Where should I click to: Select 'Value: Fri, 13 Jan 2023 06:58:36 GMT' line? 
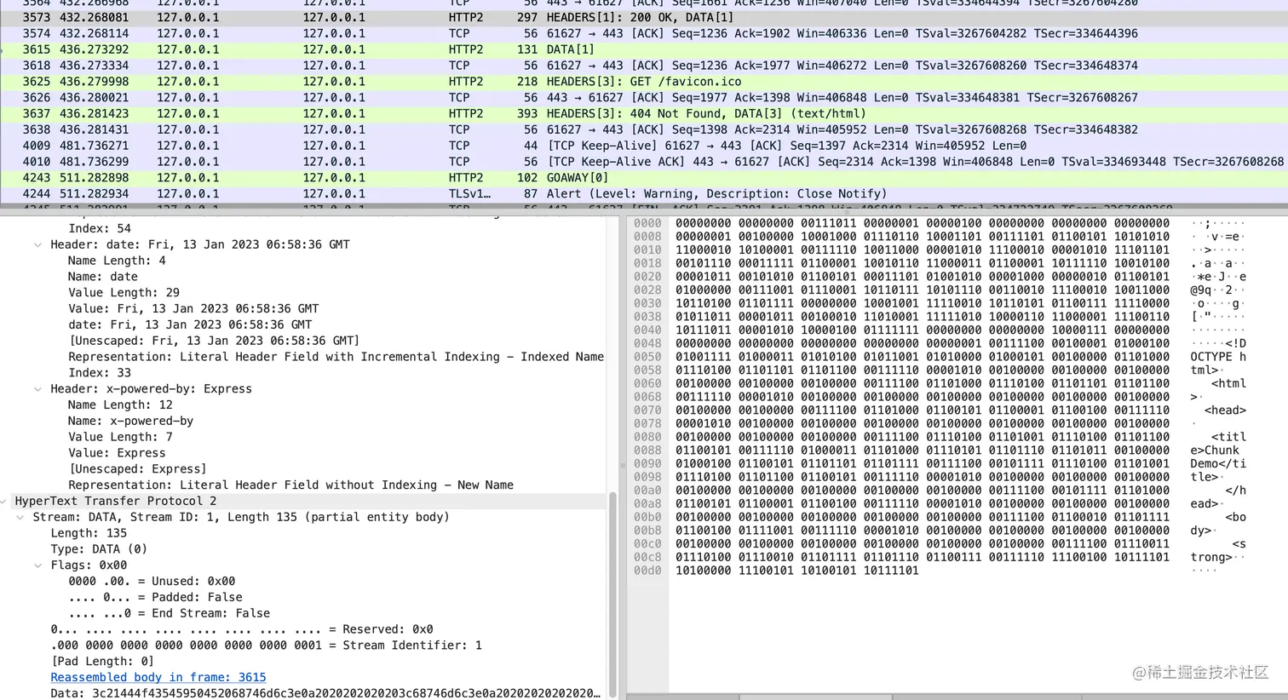[193, 308]
